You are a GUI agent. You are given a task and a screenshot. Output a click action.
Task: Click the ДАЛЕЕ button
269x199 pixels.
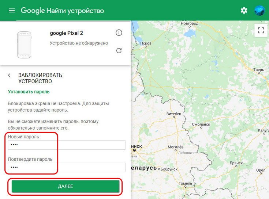pos(66,186)
